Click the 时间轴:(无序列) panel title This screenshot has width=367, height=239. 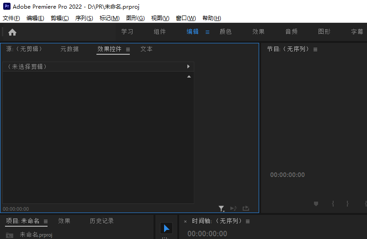click(217, 221)
